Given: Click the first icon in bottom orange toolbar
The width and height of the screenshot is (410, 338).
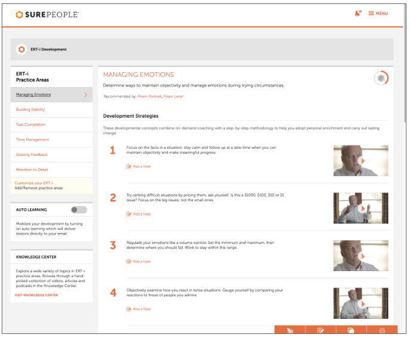Looking at the screenshot, I should coord(290,330).
